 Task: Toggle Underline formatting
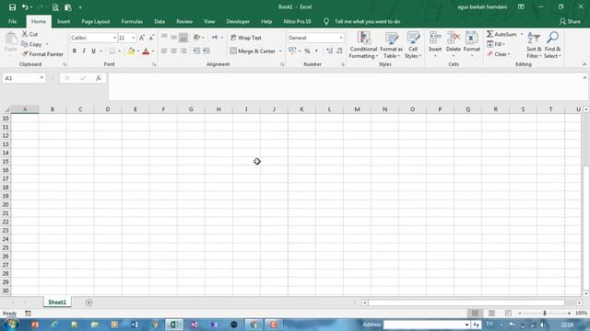point(93,51)
